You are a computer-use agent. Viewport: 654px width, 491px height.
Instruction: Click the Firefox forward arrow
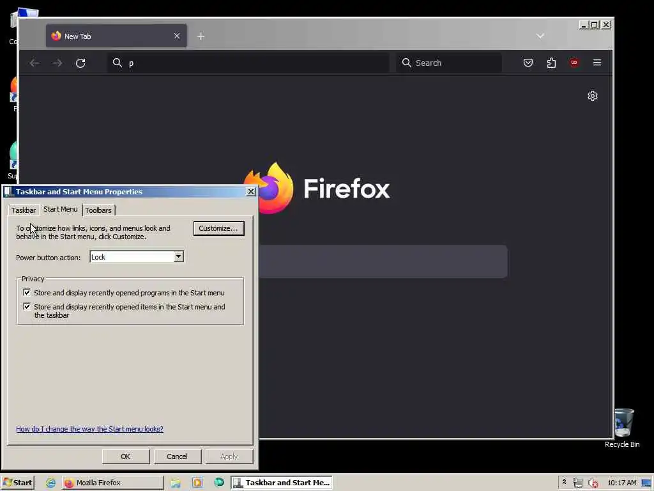tap(57, 63)
